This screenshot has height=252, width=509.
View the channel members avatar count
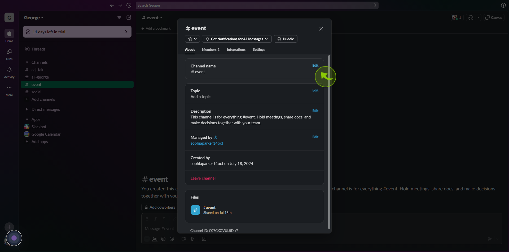pyautogui.click(x=457, y=17)
